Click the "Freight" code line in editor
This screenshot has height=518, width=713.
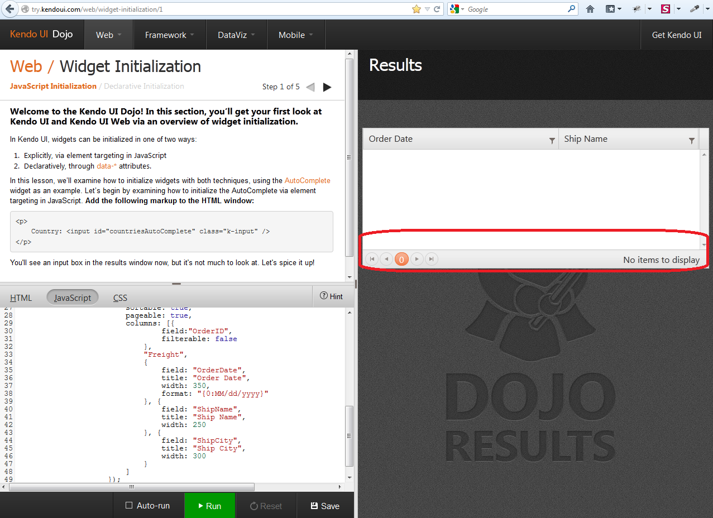point(165,354)
